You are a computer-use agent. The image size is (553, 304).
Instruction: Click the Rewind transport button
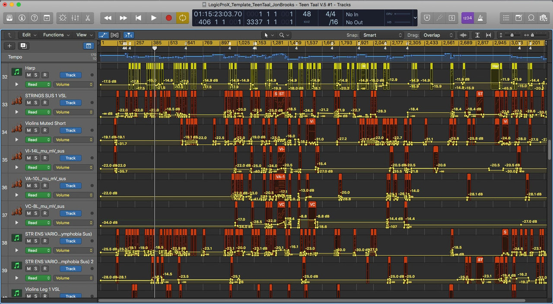click(x=108, y=18)
